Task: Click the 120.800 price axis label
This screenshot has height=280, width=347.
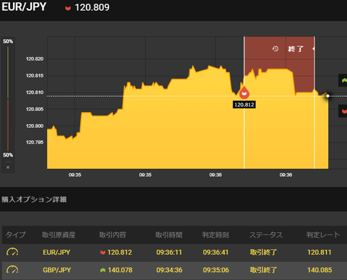Action: click(35, 126)
